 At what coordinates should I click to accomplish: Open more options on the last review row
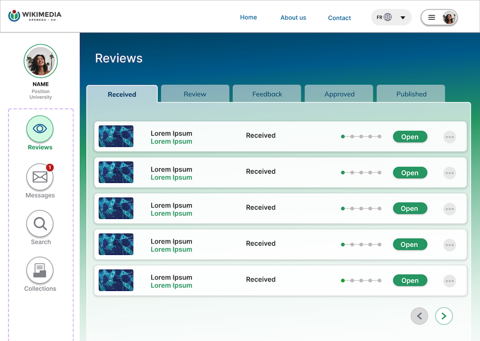(450, 281)
